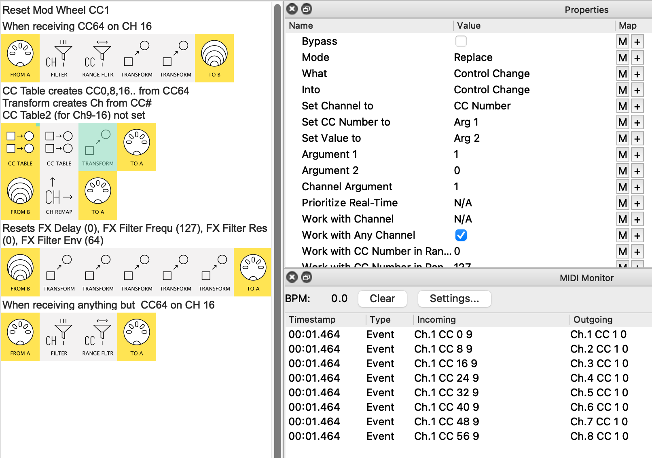Uncheck Work with Any Channel
Image resolution: width=652 pixels, height=458 pixels.
(461, 235)
